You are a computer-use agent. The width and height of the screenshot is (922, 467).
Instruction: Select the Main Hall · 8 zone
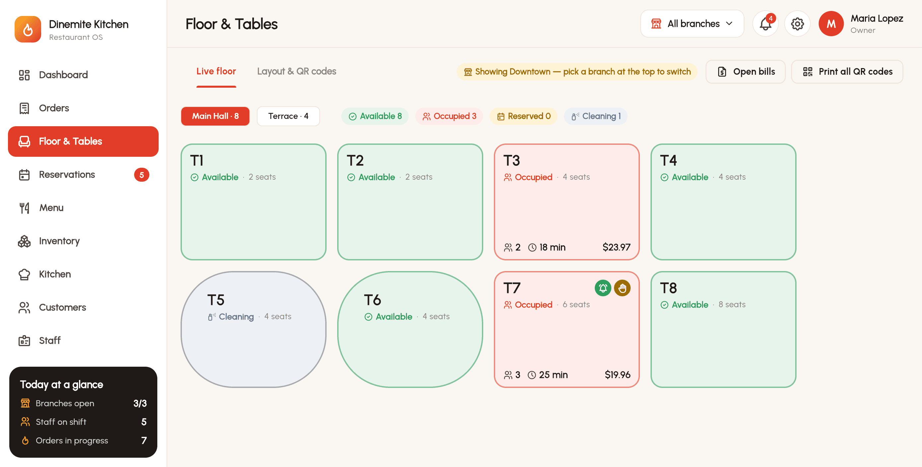215,116
